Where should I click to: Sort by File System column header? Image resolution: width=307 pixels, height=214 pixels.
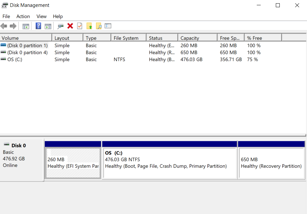coord(129,38)
